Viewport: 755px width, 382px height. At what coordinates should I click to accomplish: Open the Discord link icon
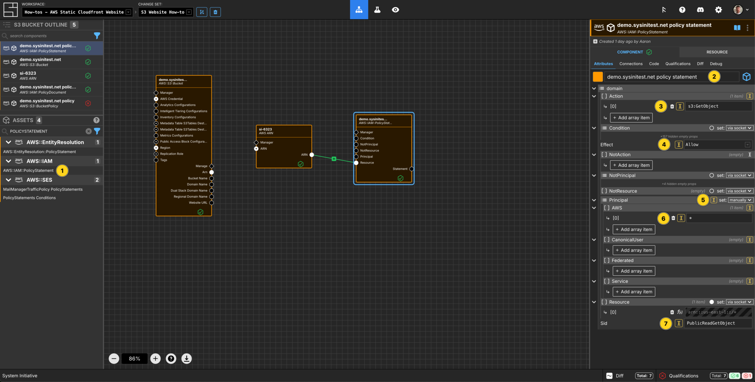(x=700, y=10)
